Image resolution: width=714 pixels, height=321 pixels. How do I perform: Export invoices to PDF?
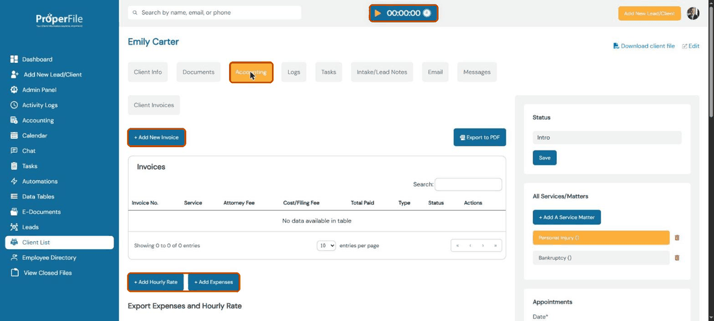click(x=480, y=137)
